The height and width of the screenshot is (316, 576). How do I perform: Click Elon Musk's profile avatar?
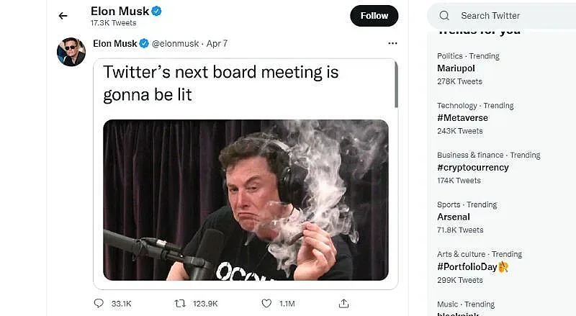[x=71, y=52]
